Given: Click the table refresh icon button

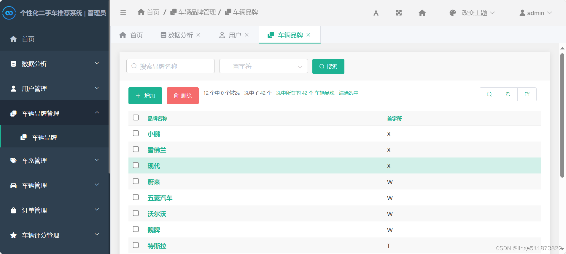Looking at the screenshot, I should point(508,94).
